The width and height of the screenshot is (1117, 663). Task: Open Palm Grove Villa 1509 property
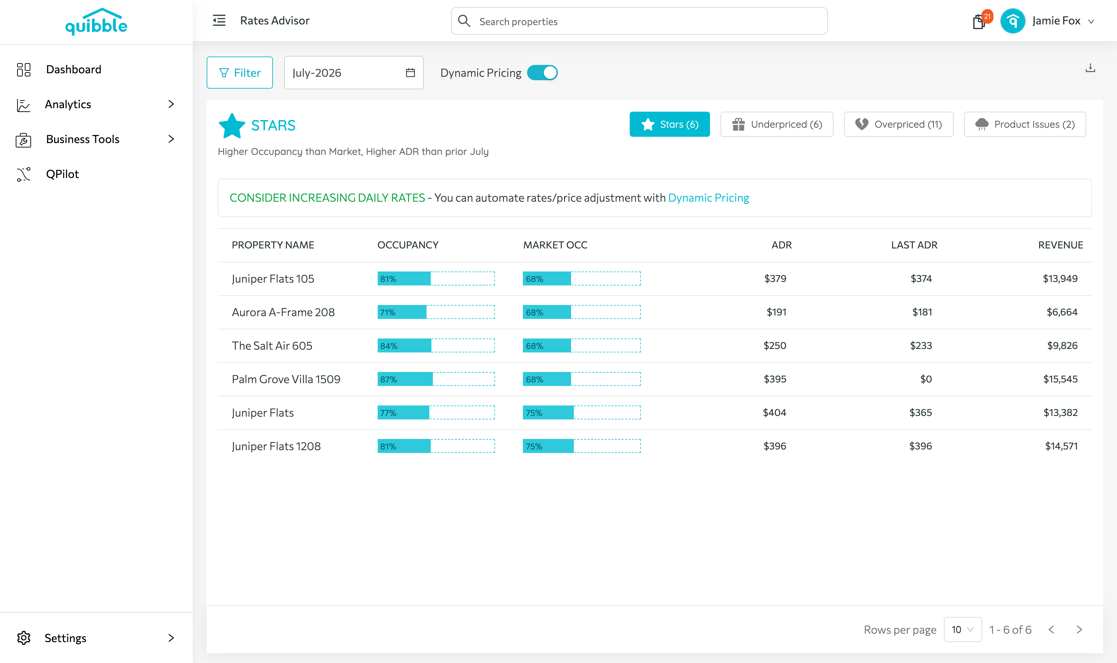coord(286,379)
